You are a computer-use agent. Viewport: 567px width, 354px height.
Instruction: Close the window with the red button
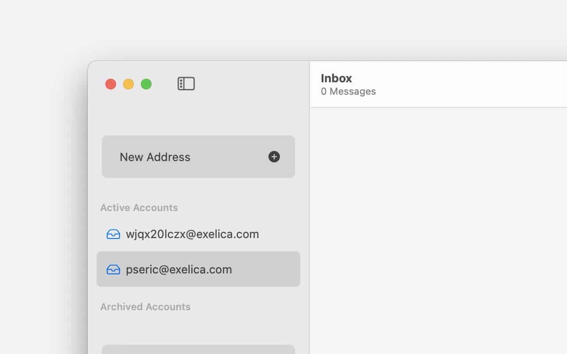click(x=111, y=84)
